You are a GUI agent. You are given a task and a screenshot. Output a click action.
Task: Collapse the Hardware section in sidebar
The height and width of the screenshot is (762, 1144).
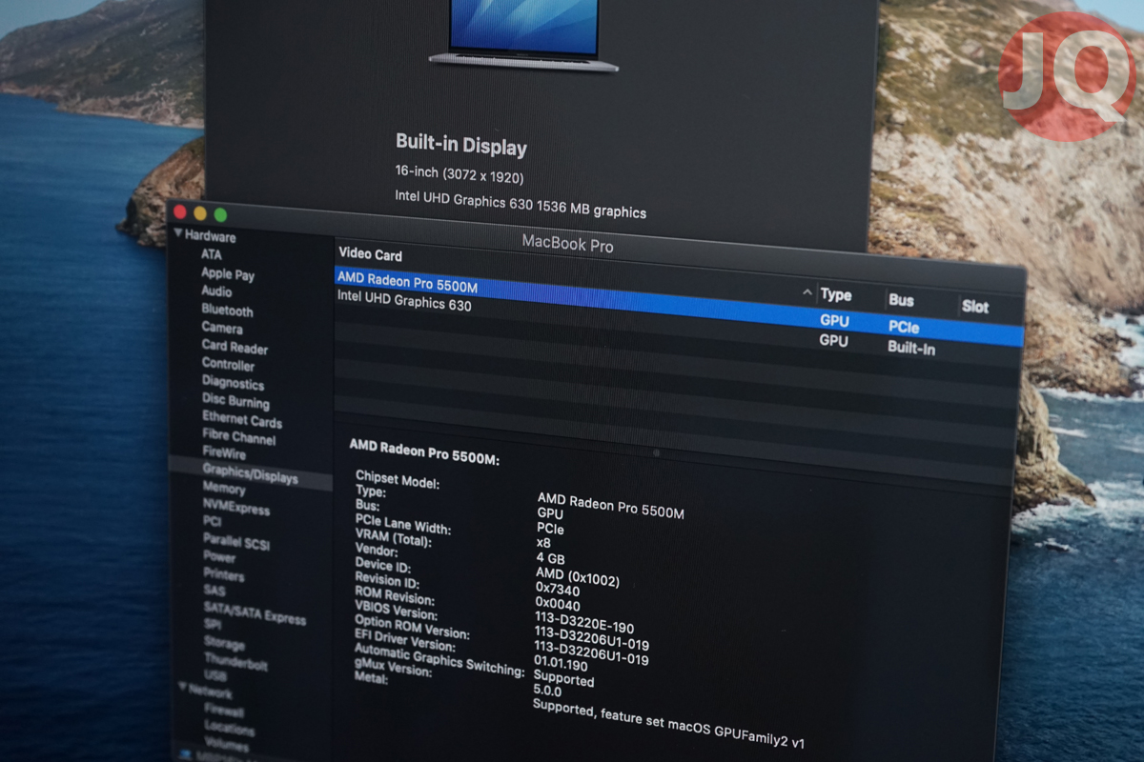pyautogui.click(x=178, y=233)
